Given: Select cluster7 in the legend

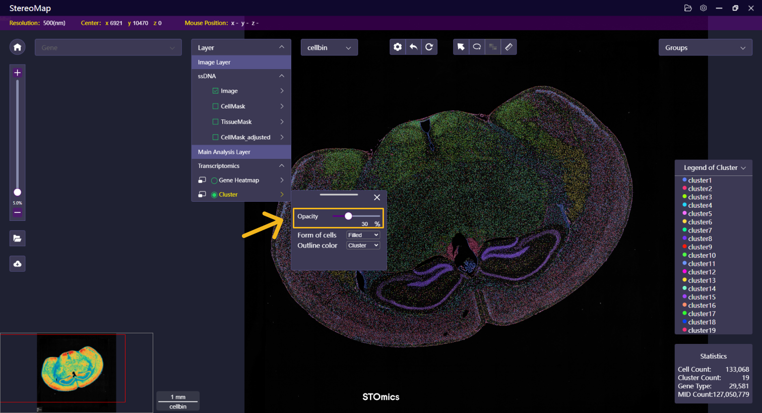Looking at the screenshot, I should pos(700,230).
